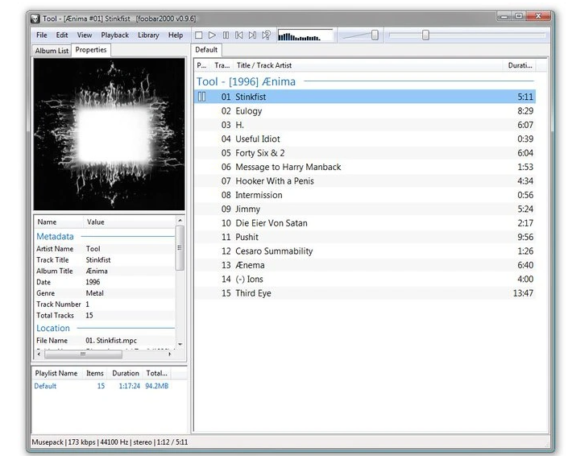Skip to the next track
The height and width of the screenshot is (456, 572).
[252, 35]
